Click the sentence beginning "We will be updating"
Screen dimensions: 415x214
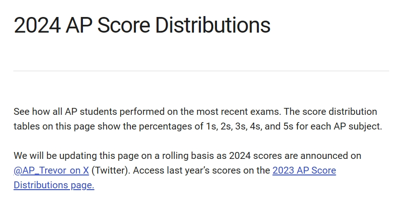point(187,156)
